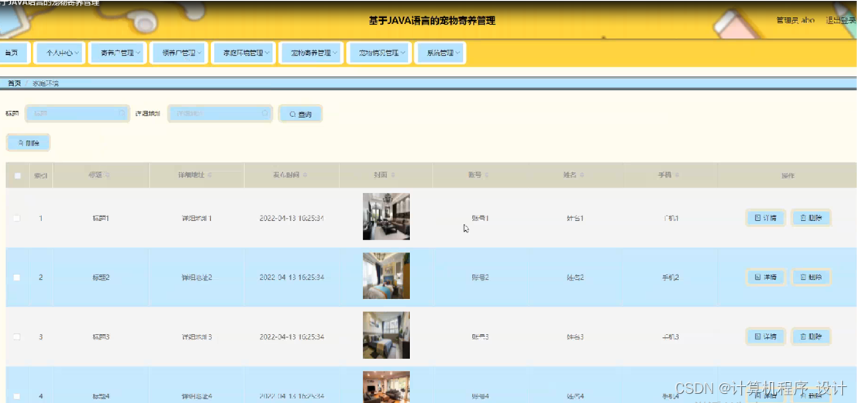859x403 pixels.
Task: Open the row 3 cover image thumbnail
Action: pyautogui.click(x=386, y=335)
